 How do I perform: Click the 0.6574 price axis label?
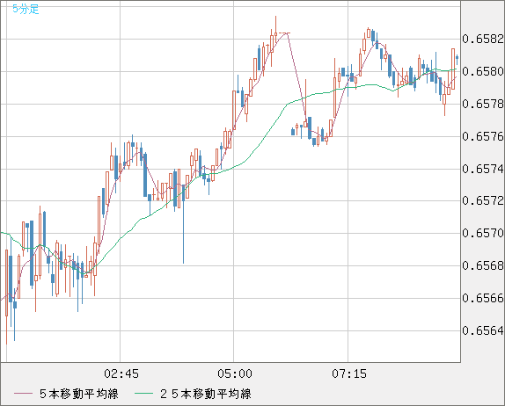[483, 169]
